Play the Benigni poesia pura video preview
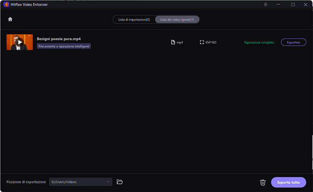The width and height of the screenshot is (313, 192). [20, 42]
